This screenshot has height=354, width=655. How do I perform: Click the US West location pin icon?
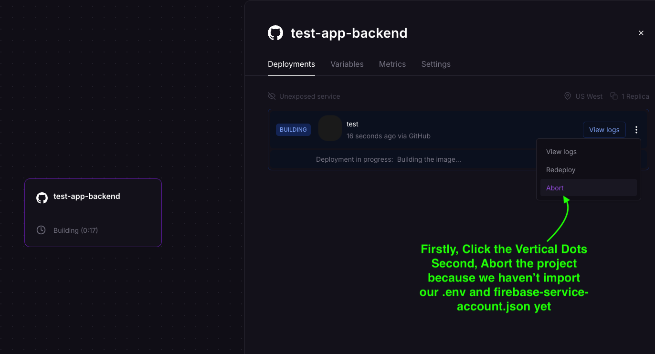coord(568,96)
